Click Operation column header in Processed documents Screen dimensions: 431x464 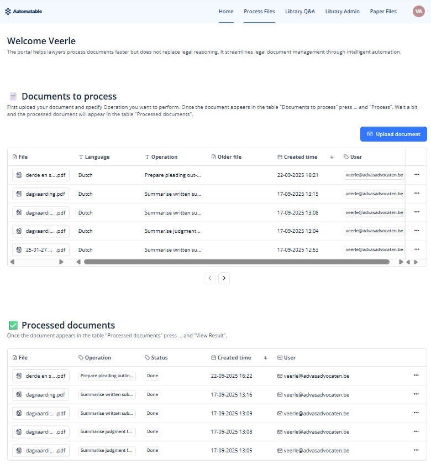95,357
